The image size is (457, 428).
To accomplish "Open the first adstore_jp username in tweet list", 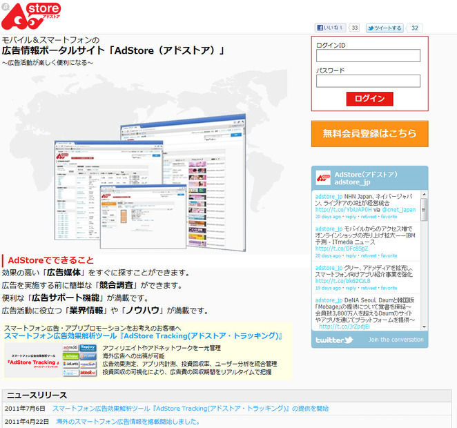I will 329,197.
